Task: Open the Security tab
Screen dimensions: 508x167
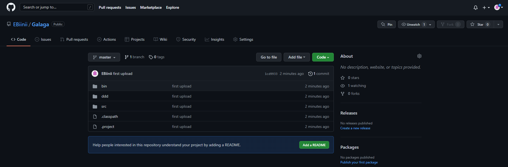Action: (186, 39)
